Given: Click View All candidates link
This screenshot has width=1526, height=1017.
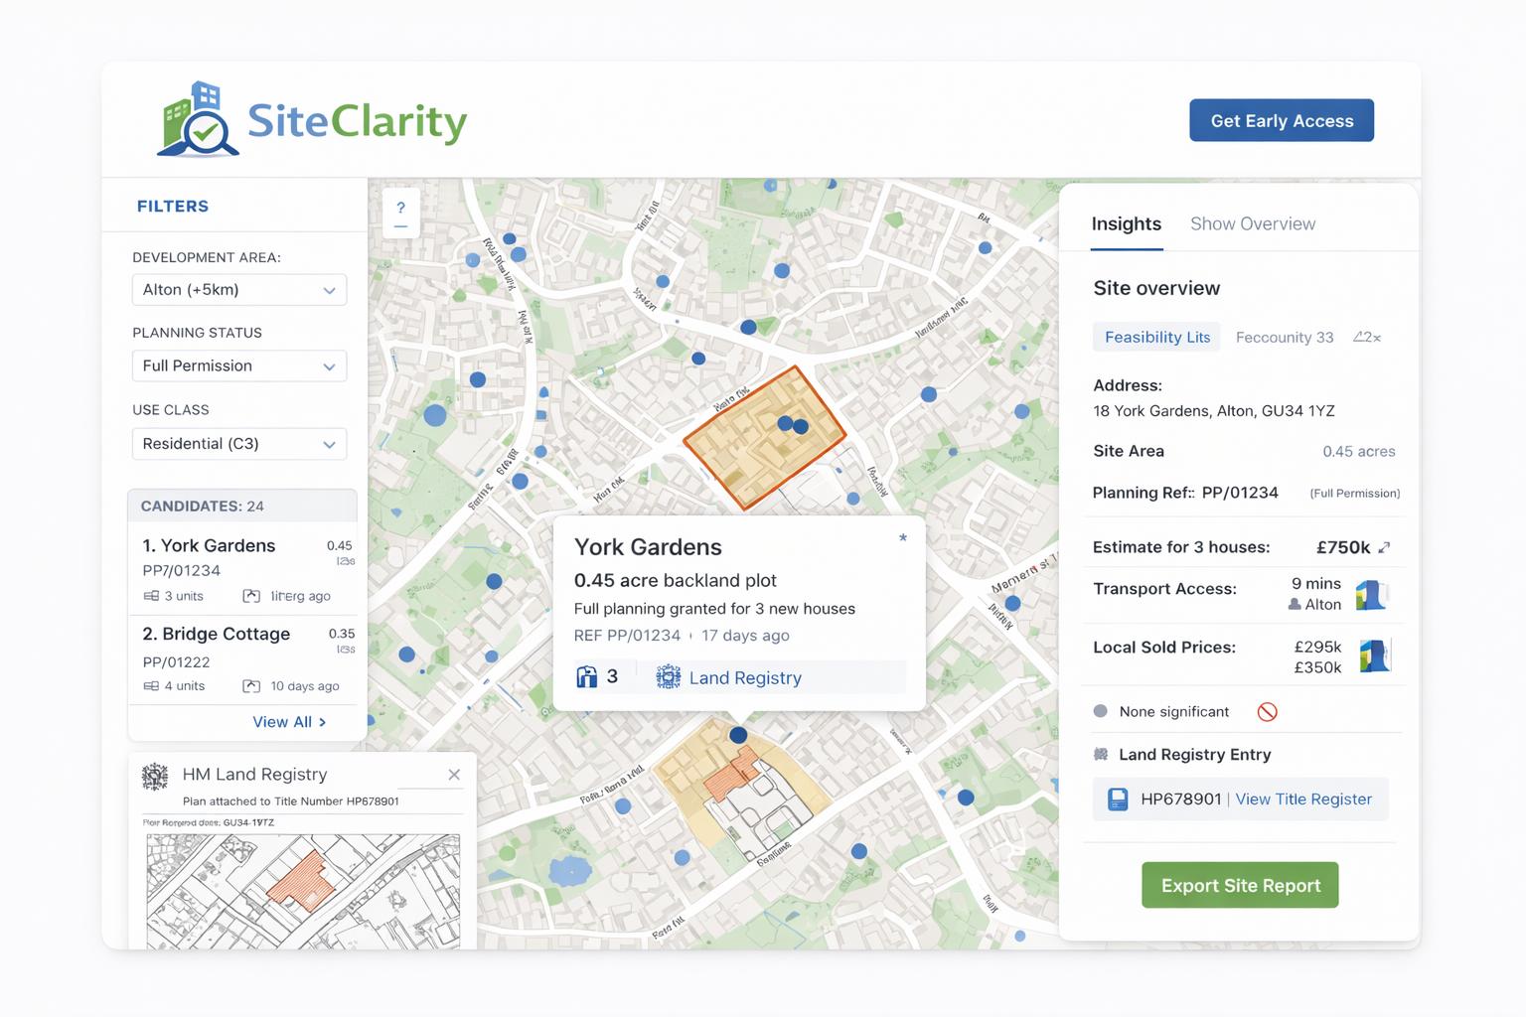Looking at the screenshot, I should coord(289,722).
